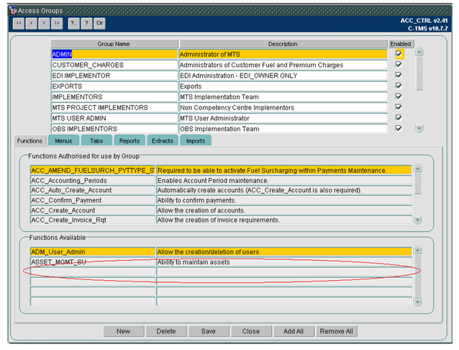Switch to the Menus tab

click(63, 140)
